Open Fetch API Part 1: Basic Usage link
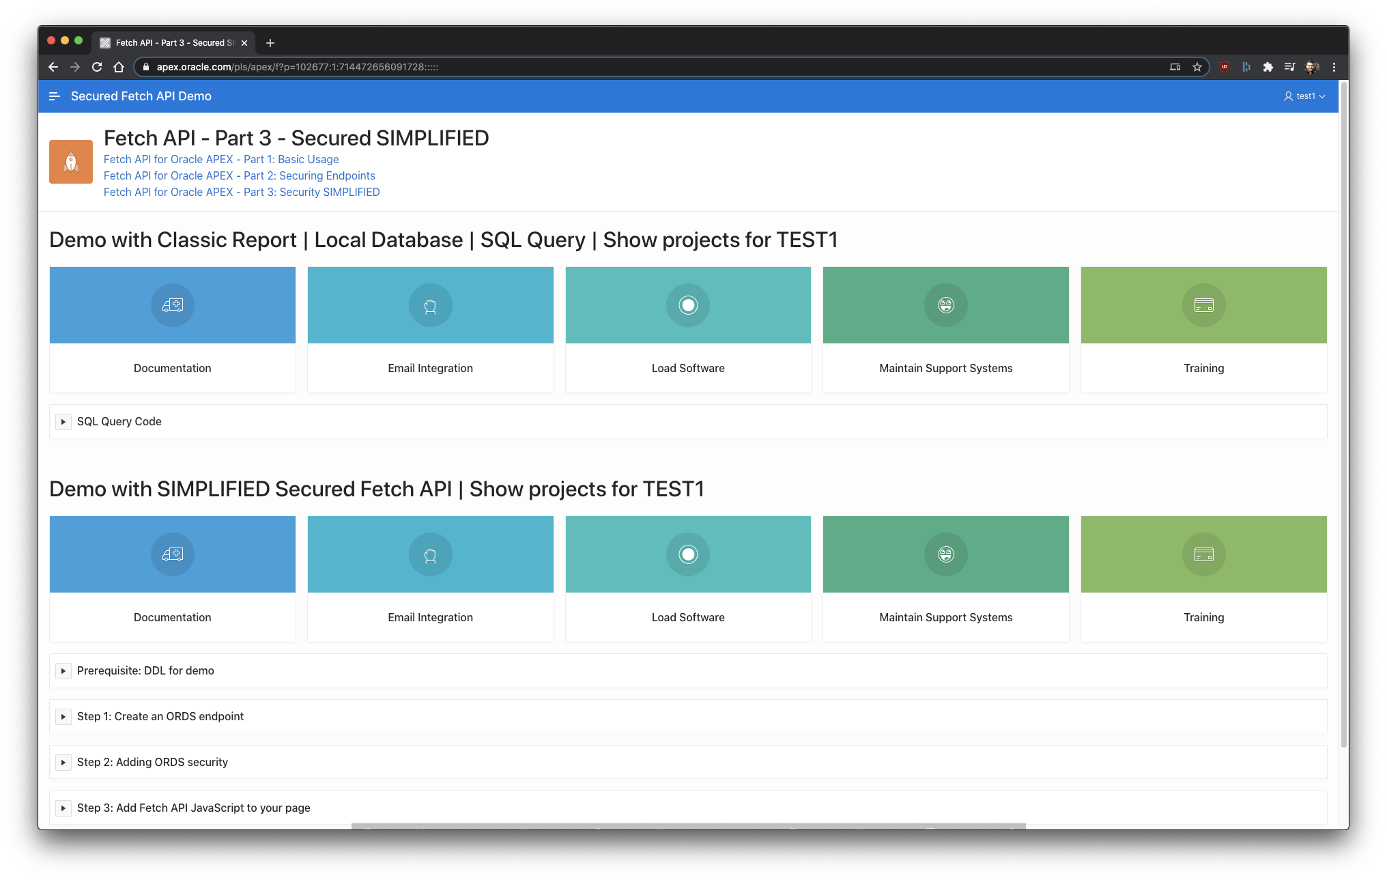 coord(221,159)
